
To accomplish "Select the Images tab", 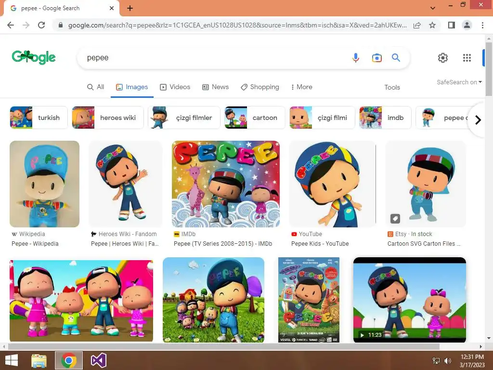I will click(x=132, y=87).
